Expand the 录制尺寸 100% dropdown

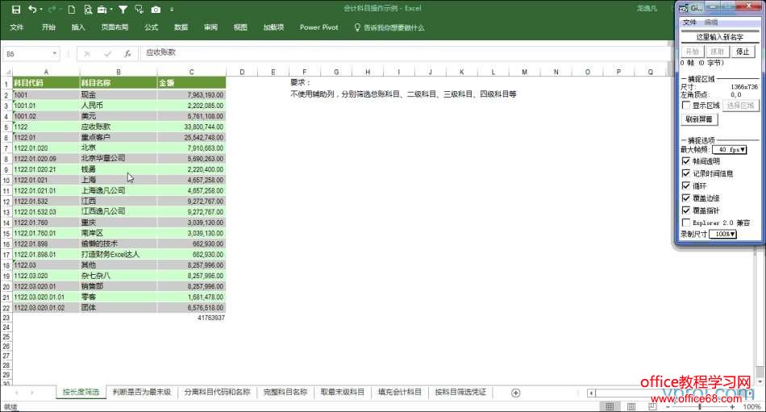tap(722, 234)
